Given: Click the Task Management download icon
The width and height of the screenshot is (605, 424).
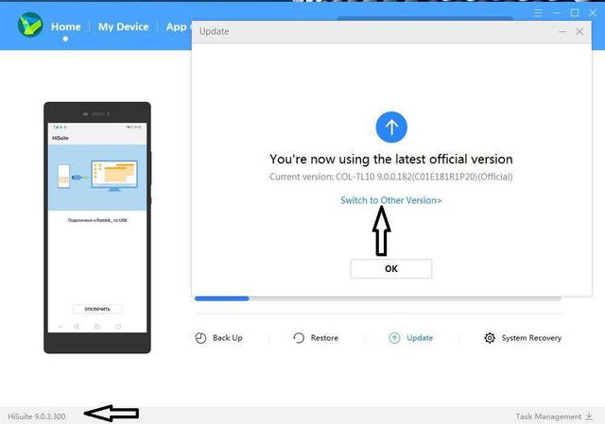Looking at the screenshot, I should pos(589,416).
